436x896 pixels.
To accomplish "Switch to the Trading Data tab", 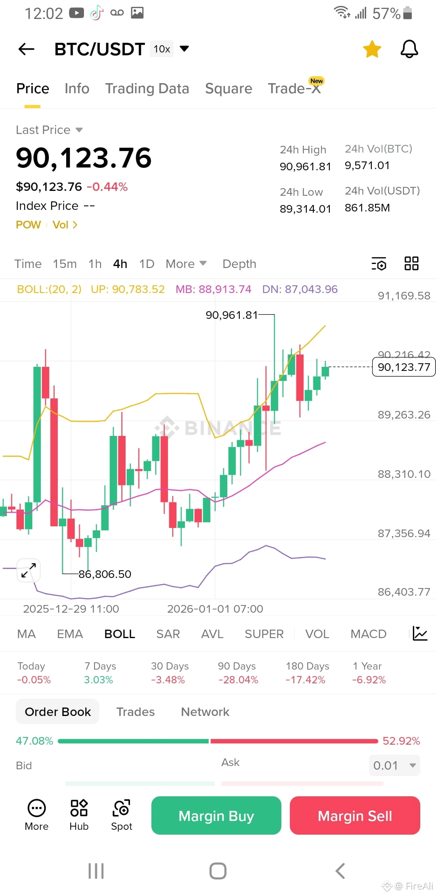I will [x=147, y=88].
